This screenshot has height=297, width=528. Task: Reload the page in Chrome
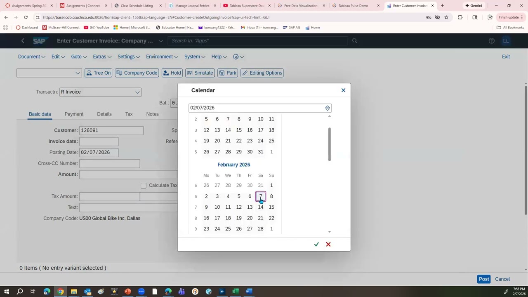click(x=26, y=17)
